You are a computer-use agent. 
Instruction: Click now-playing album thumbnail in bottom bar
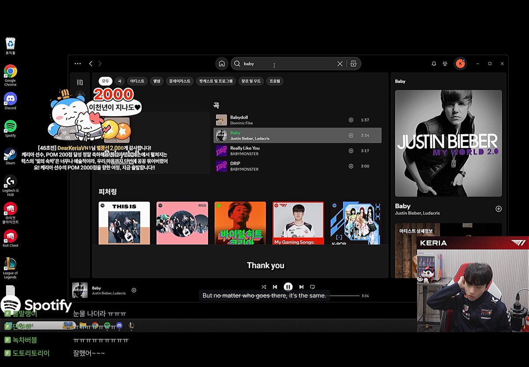pos(80,290)
